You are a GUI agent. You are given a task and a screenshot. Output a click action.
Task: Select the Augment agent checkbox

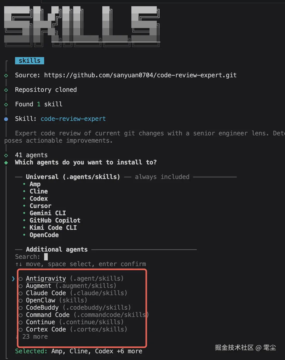point(21,286)
